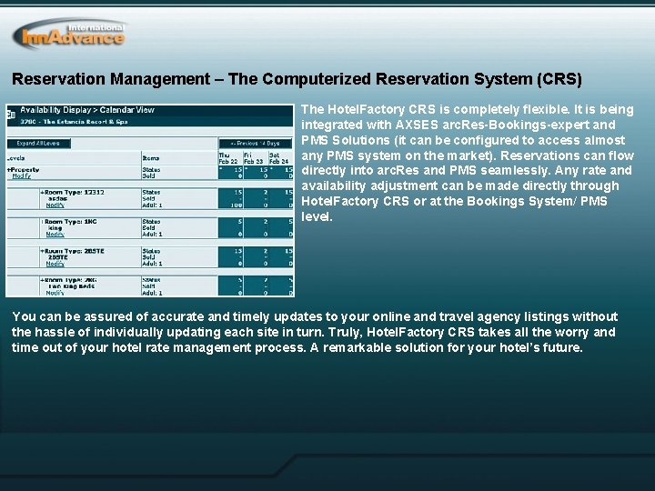Screen dimensions: 655x491
Task: Click the Availability Display screenshot image
Action: 150,200
